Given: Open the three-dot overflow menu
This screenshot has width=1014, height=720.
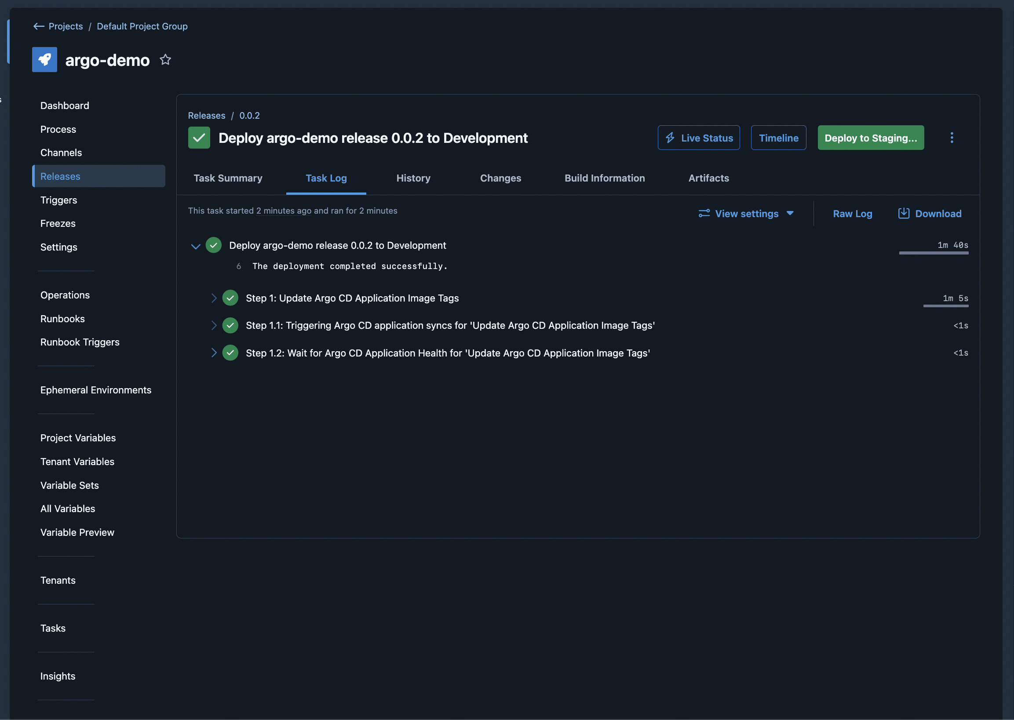Looking at the screenshot, I should tap(952, 138).
